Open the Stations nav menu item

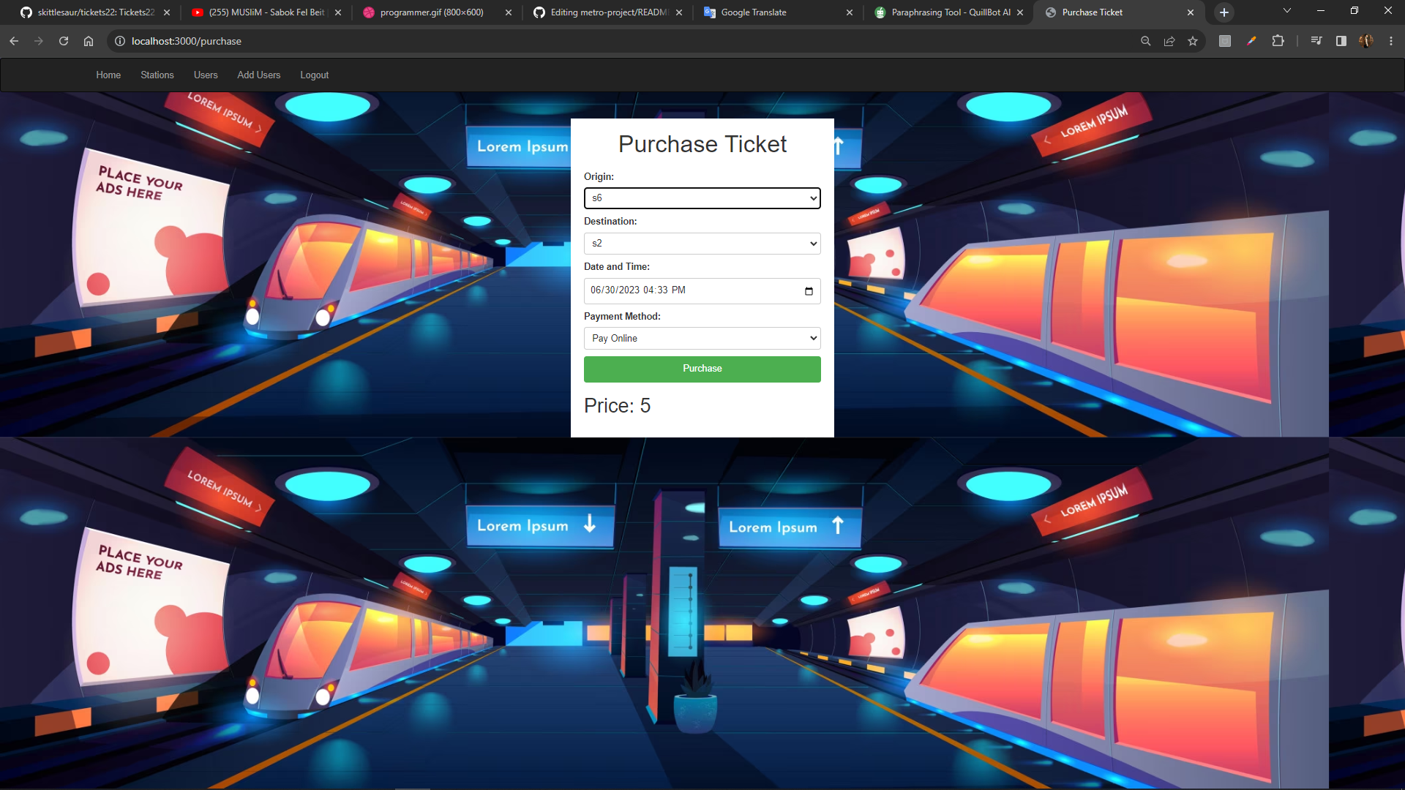tap(157, 75)
